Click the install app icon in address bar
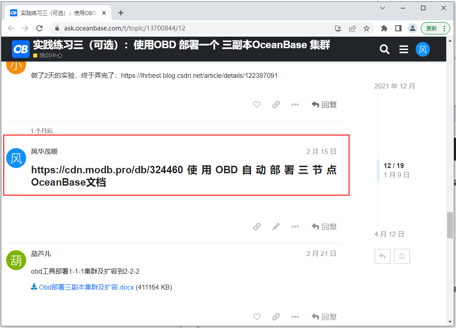The width and height of the screenshot is (456, 328). pos(338,28)
